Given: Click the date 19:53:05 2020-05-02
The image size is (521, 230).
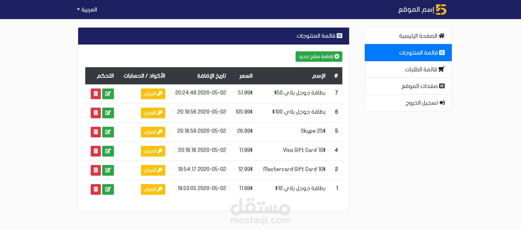Looking at the screenshot, I should (x=202, y=188).
